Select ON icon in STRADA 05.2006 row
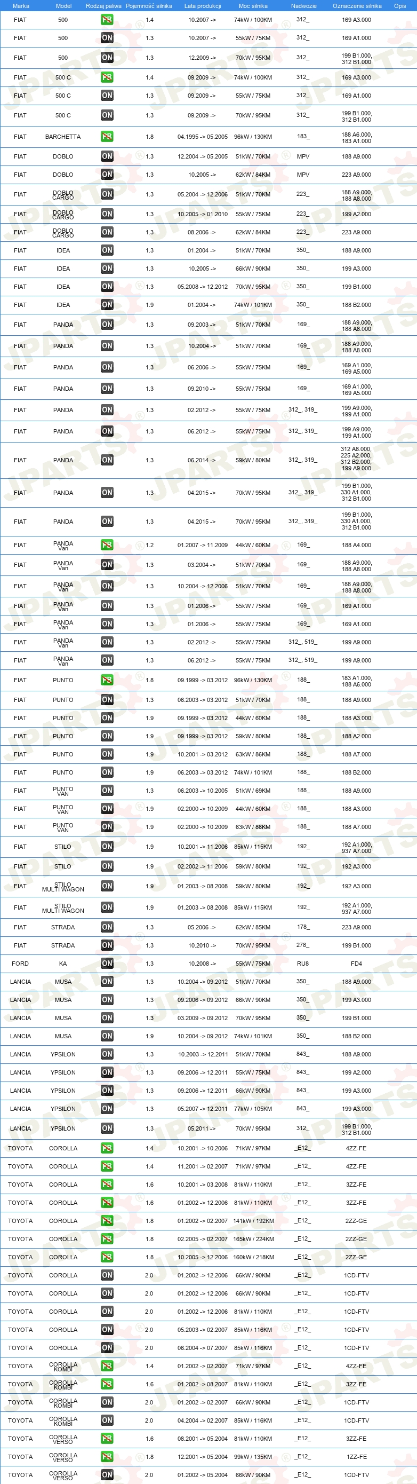Viewport: 417px width, 1484px height. click(107, 927)
